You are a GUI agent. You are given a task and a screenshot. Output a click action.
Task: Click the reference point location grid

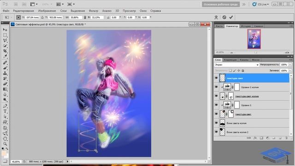(x=18, y=18)
